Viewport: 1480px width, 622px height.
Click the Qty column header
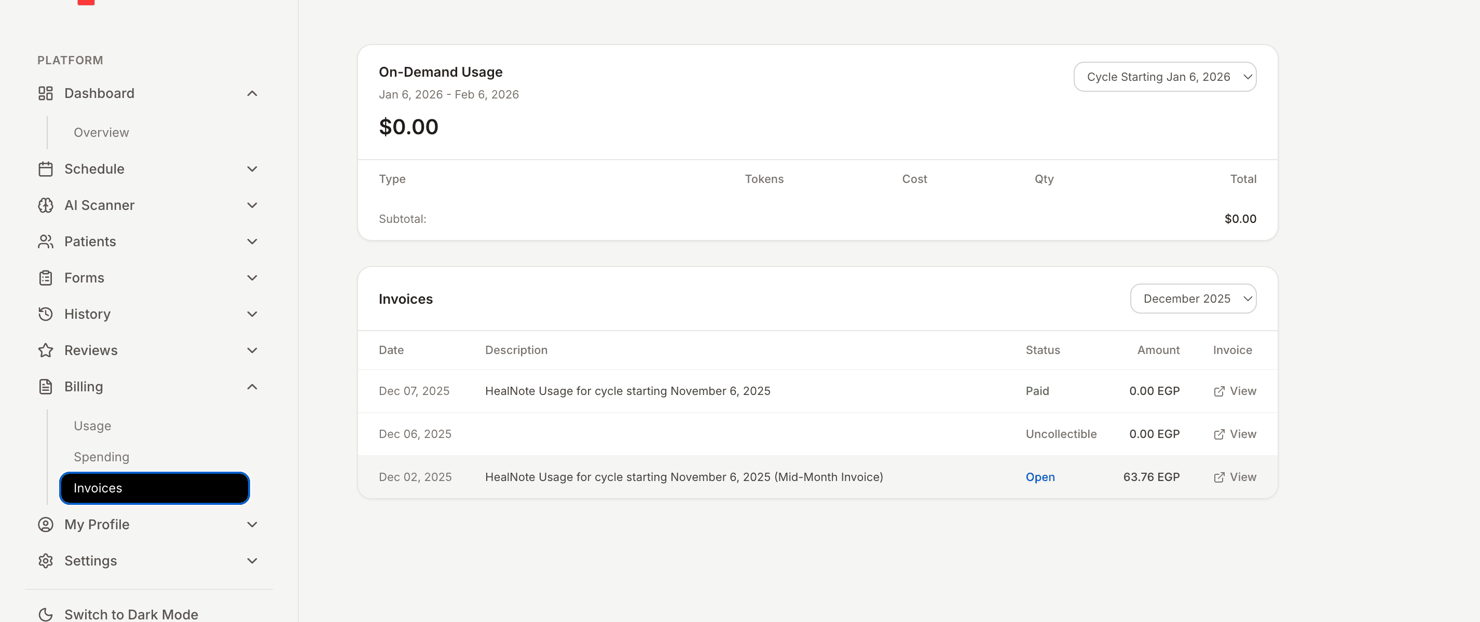pos(1044,179)
